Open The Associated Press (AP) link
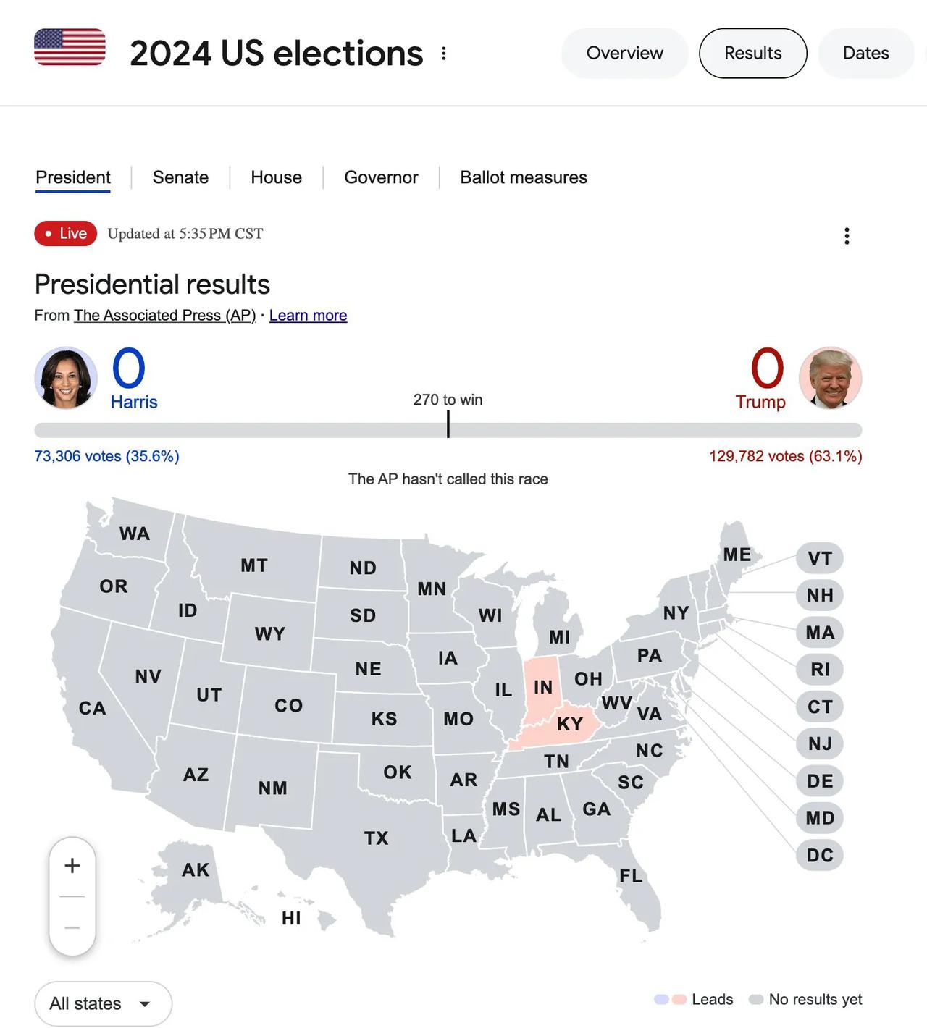The image size is (927, 1028). 164,316
